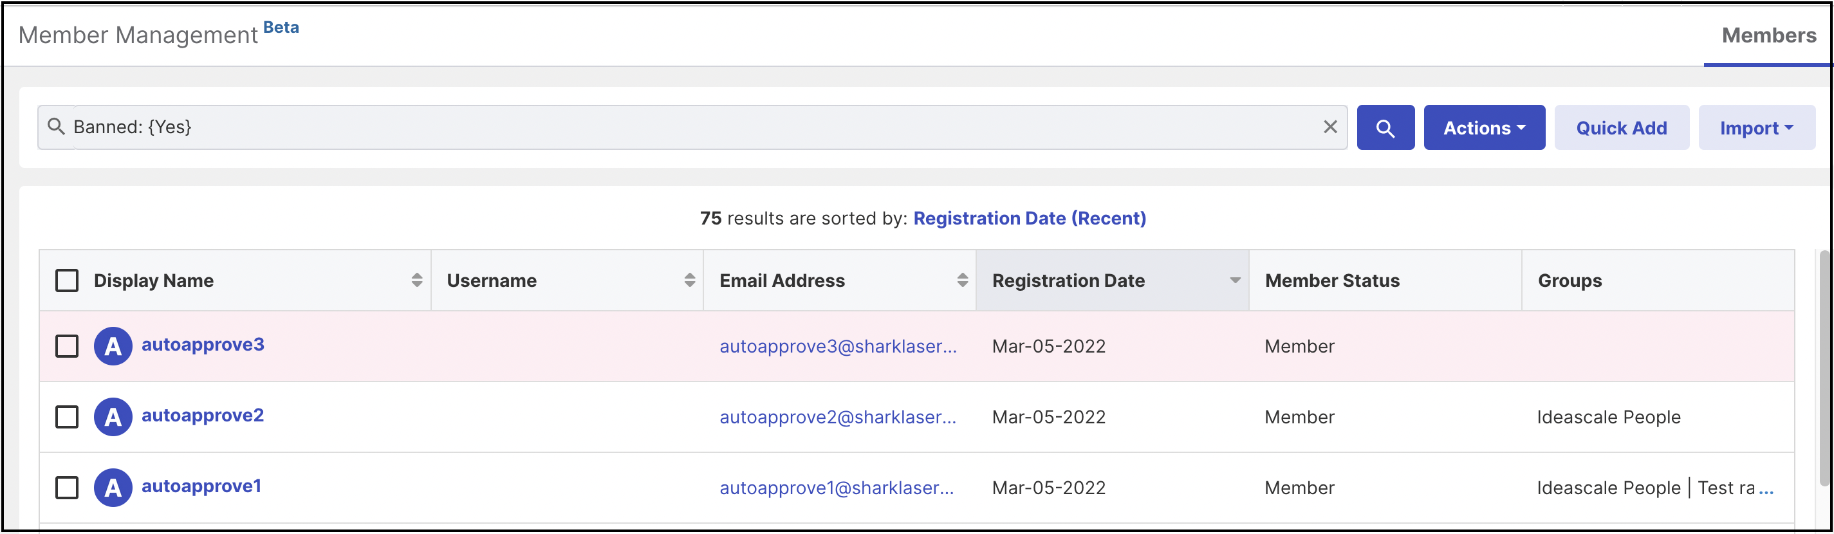The image size is (1834, 534).
Task: Click the blue search magnifier button
Action: 1385,127
